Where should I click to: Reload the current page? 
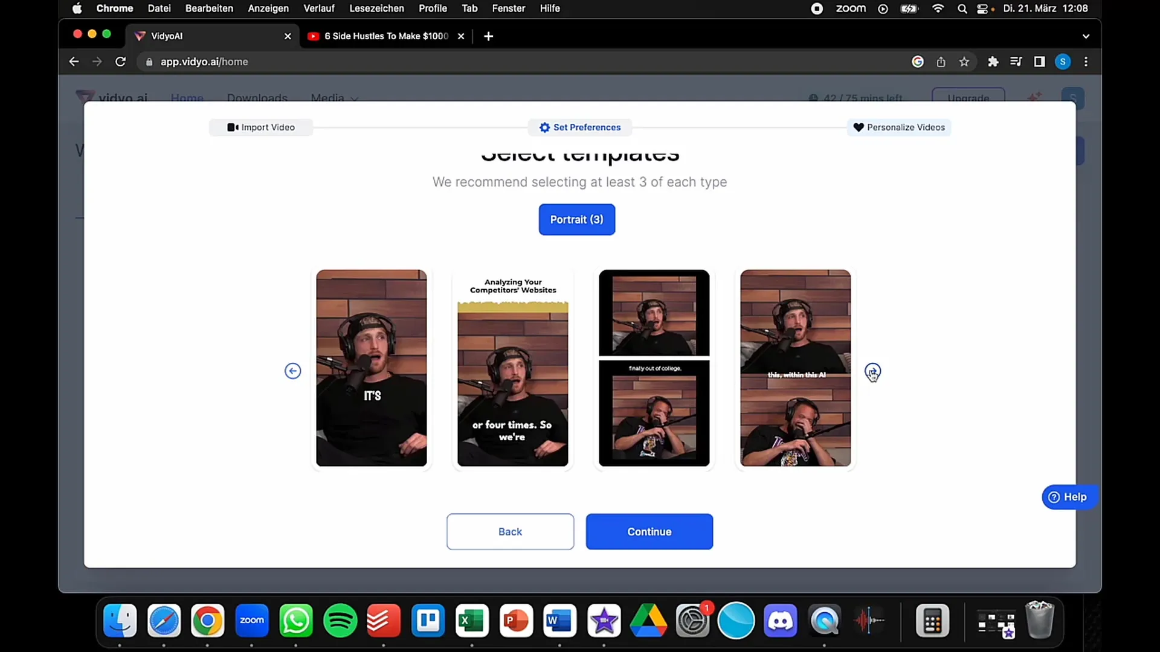(120, 62)
